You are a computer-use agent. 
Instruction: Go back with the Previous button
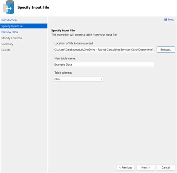125,167
